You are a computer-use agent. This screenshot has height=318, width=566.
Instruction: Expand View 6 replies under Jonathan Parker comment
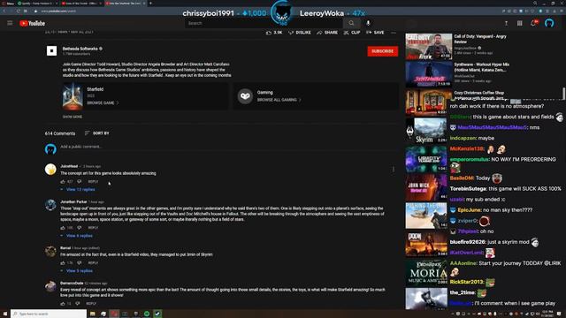click(x=77, y=236)
